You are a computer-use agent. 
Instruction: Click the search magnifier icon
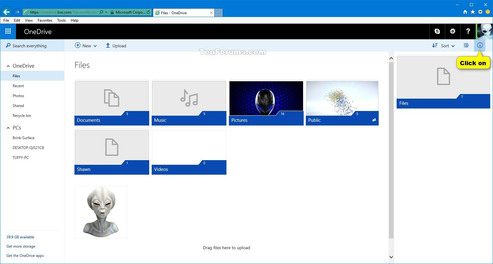[8, 45]
